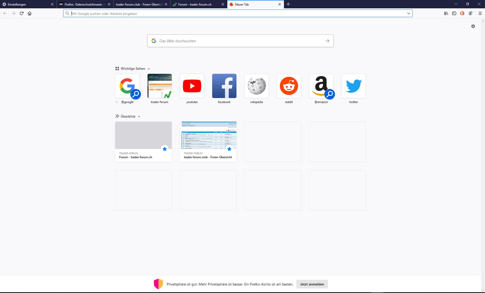Open the wikipedia top site tile
Screen dimensions: 485x293
[x=257, y=86]
